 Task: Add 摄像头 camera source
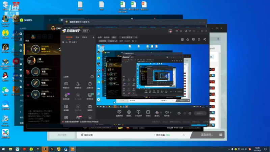[129, 113]
